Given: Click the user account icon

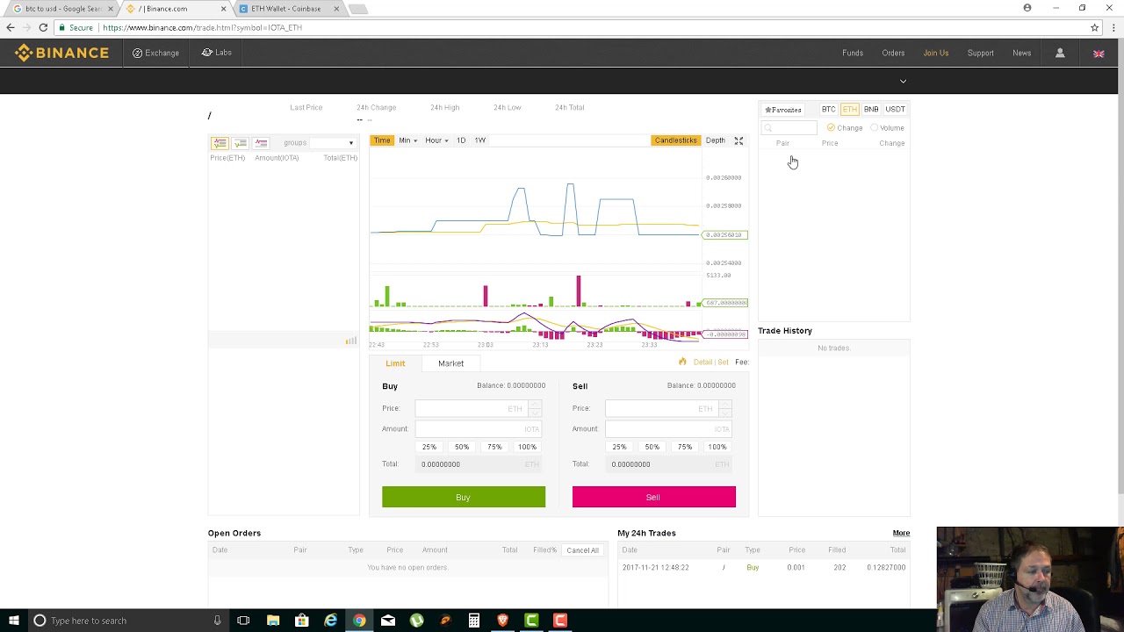Looking at the screenshot, I should tap(1060, 53).
